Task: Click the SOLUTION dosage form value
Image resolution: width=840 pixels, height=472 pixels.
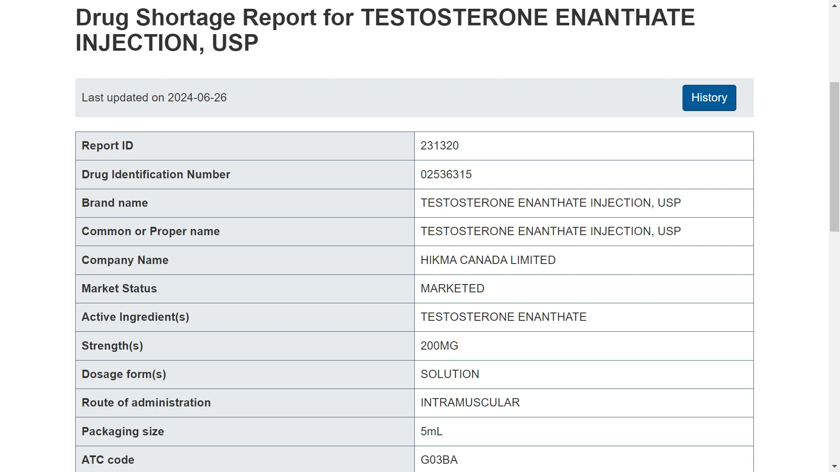Action: (x=449, y=375)
